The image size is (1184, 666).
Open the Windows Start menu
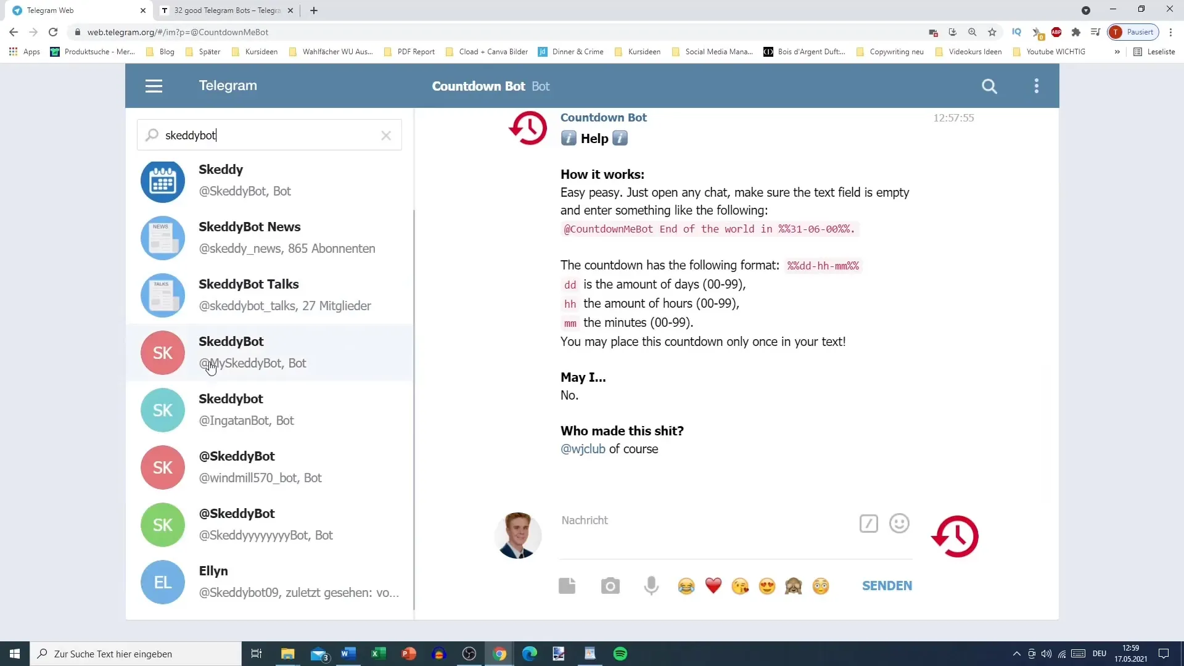coord(15,654)
